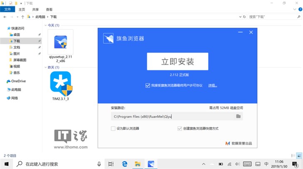The image size is (303, 169).
Task: Open the 详细 license details link
Action: point(212,85)
